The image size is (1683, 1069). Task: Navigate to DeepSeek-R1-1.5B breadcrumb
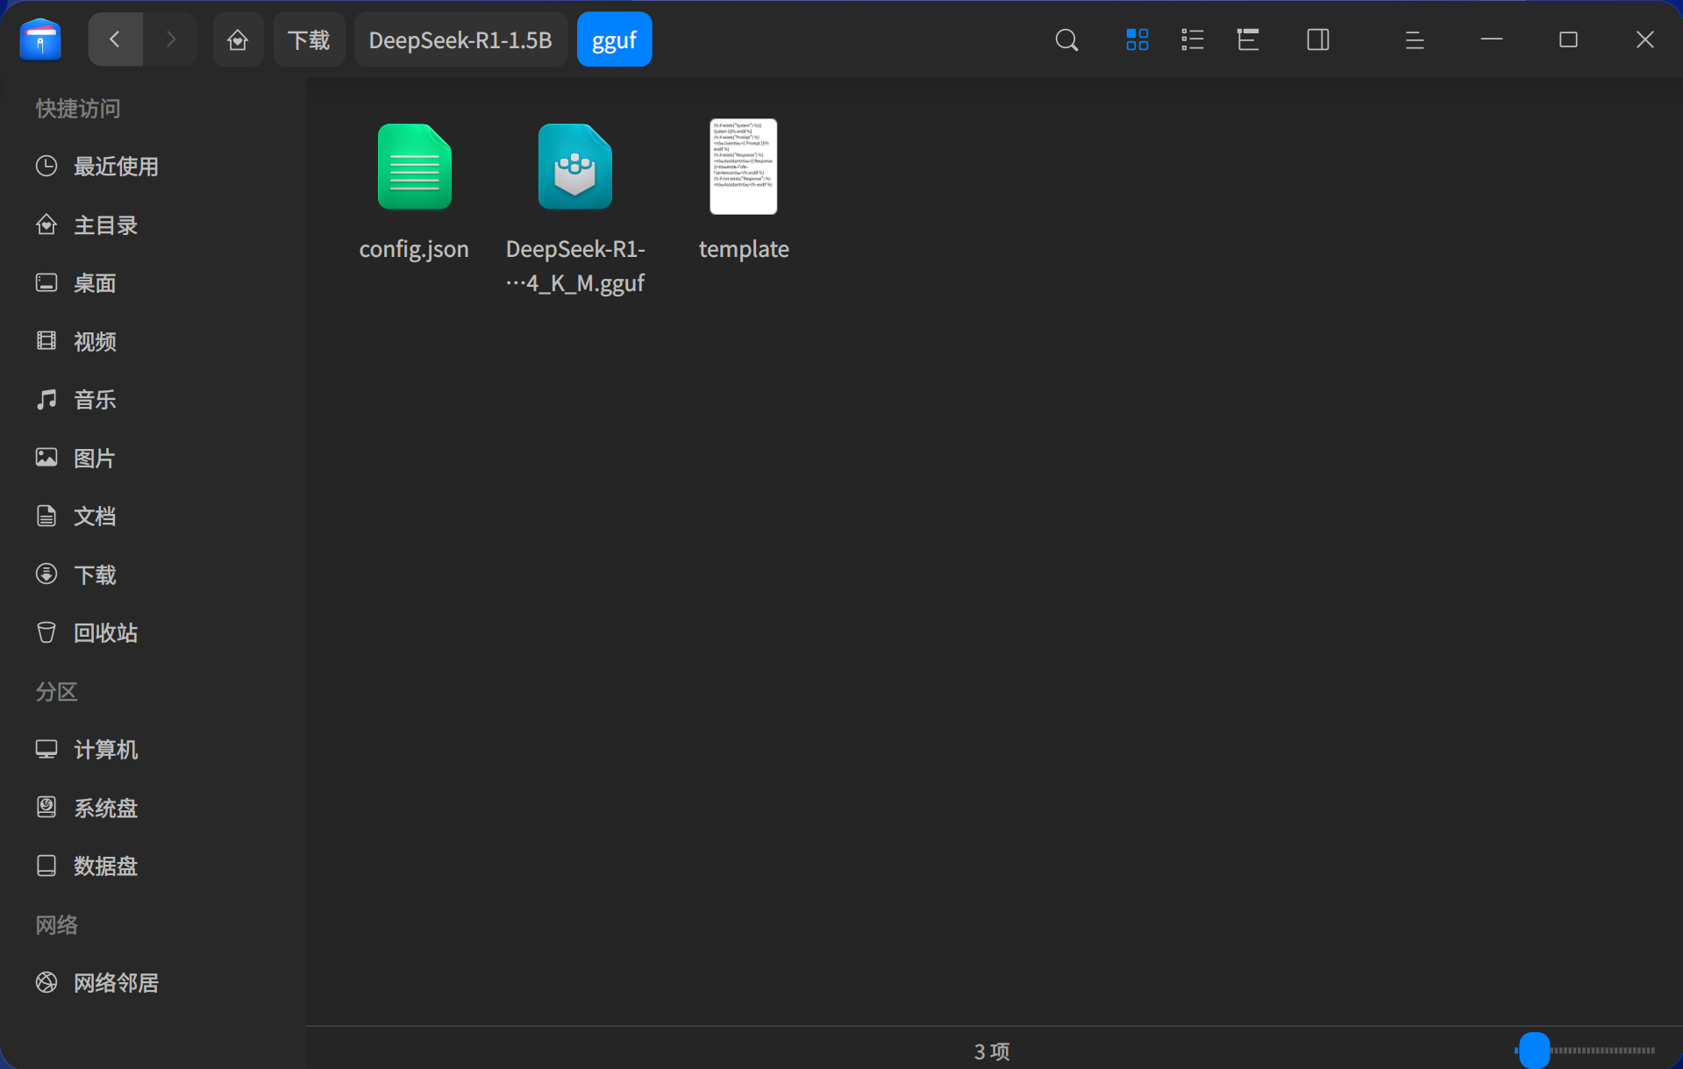point(460,39)
